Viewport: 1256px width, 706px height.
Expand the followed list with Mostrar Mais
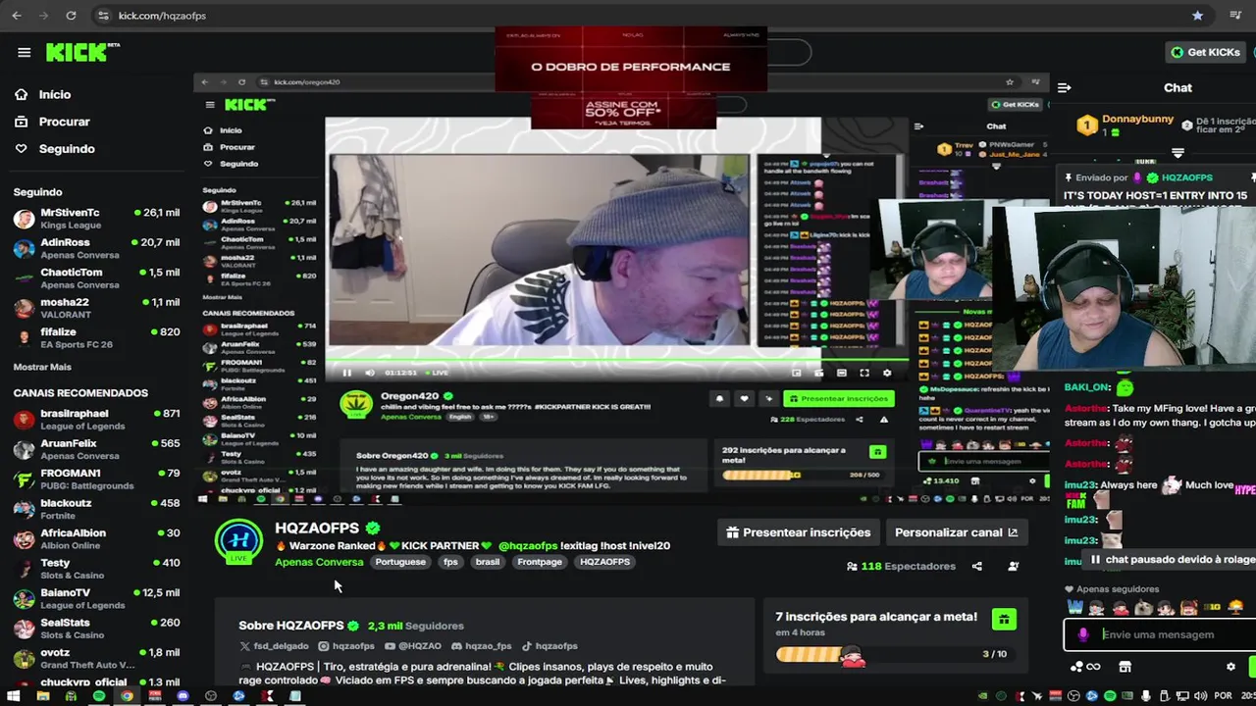click(x=42, y=367)
